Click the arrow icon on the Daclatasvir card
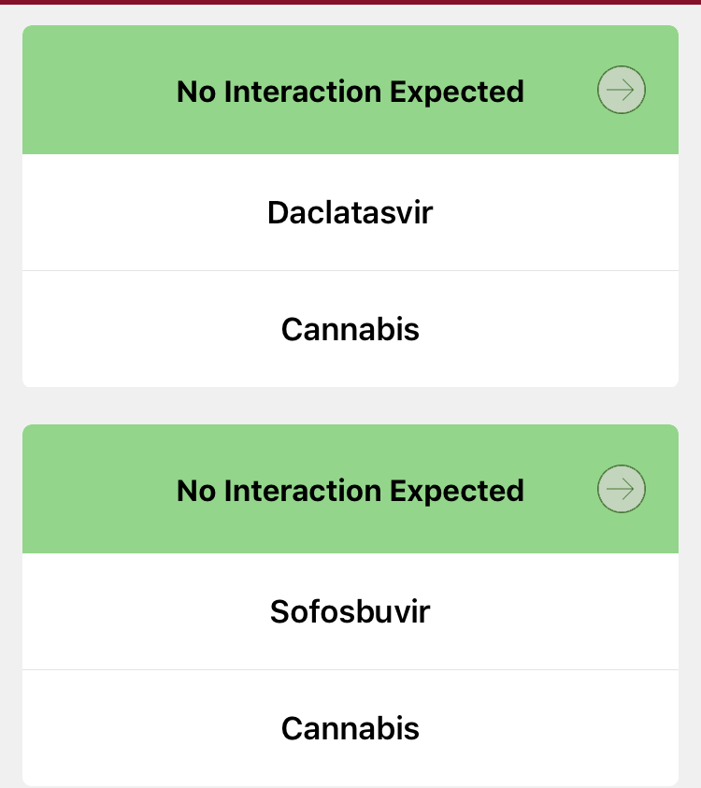 coord(622,90)
